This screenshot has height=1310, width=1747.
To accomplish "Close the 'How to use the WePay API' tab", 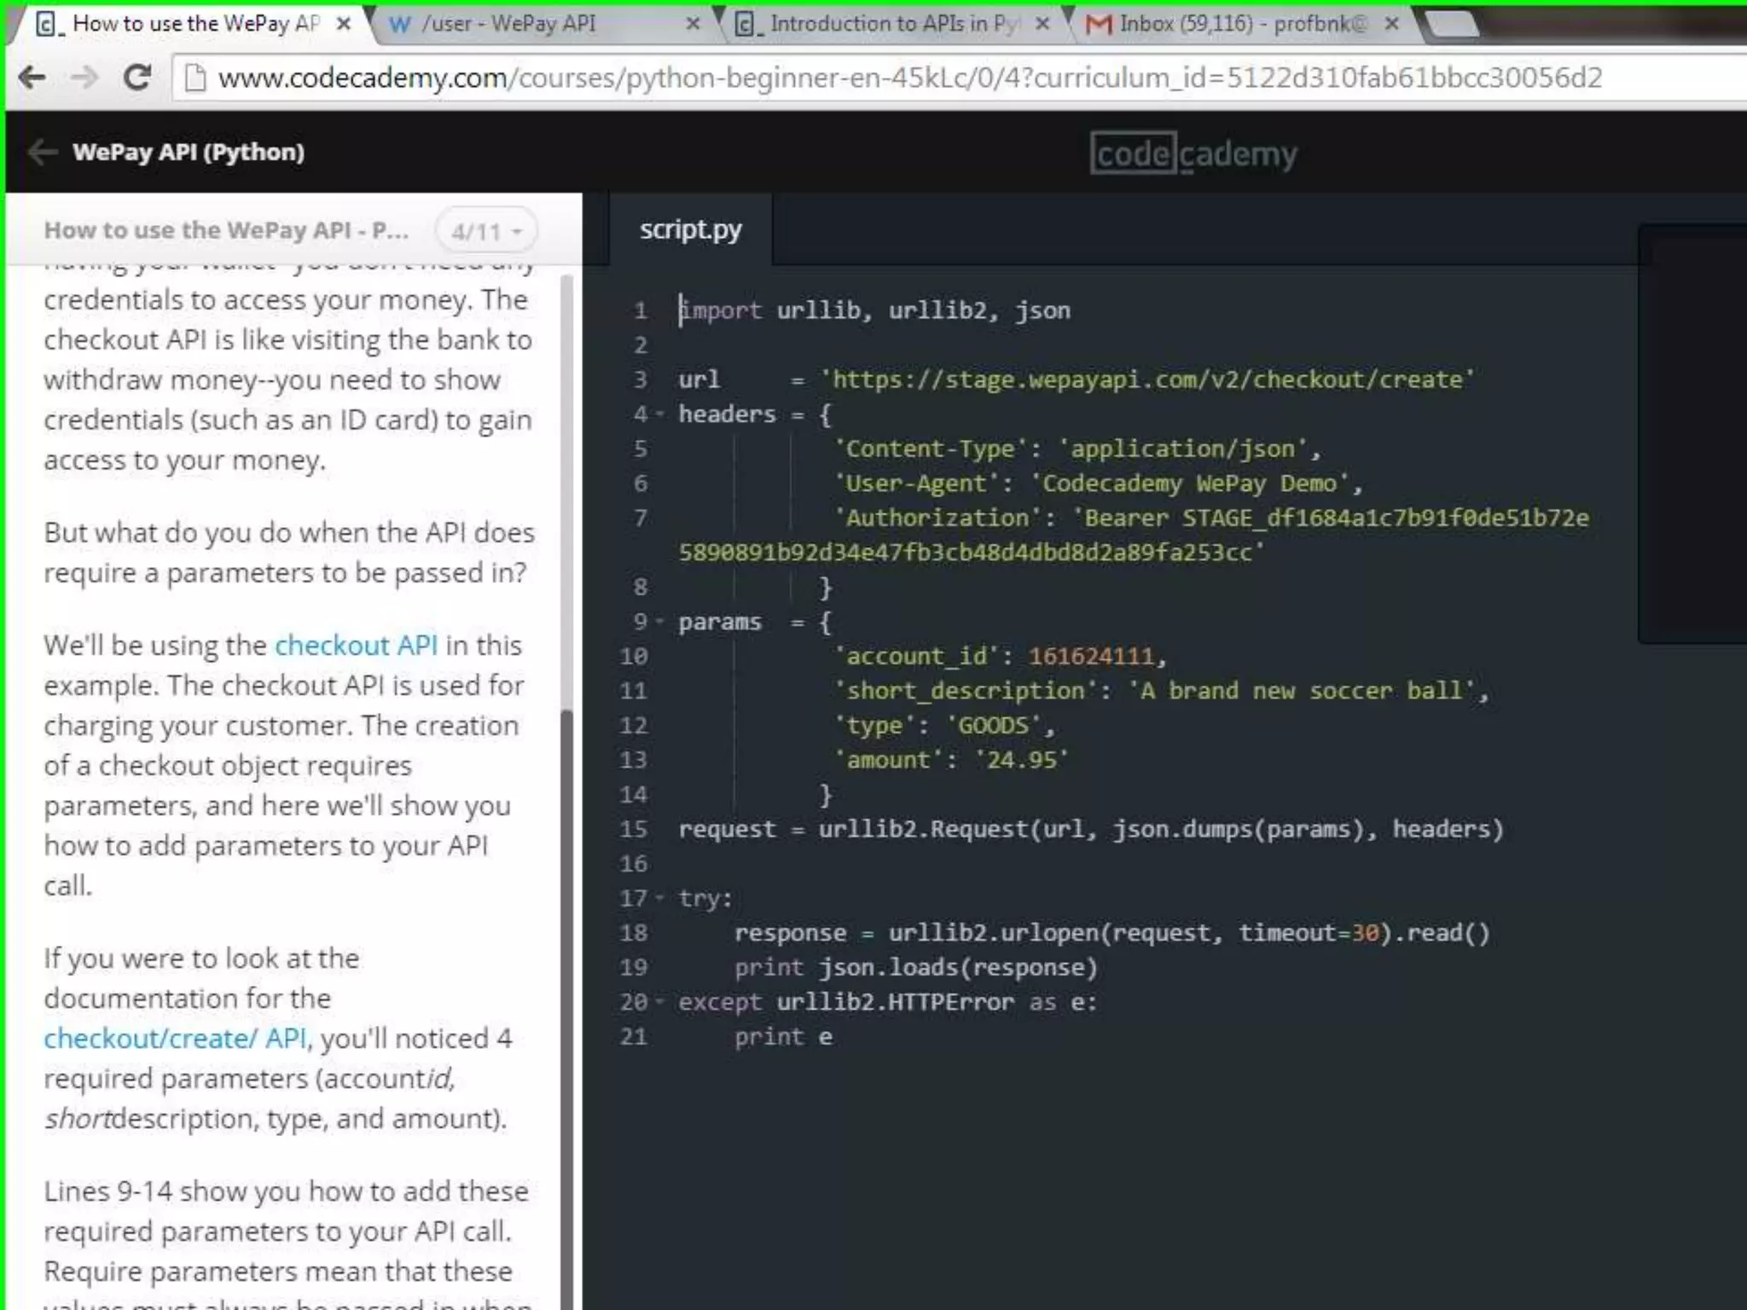I will (x=344, y=24).
